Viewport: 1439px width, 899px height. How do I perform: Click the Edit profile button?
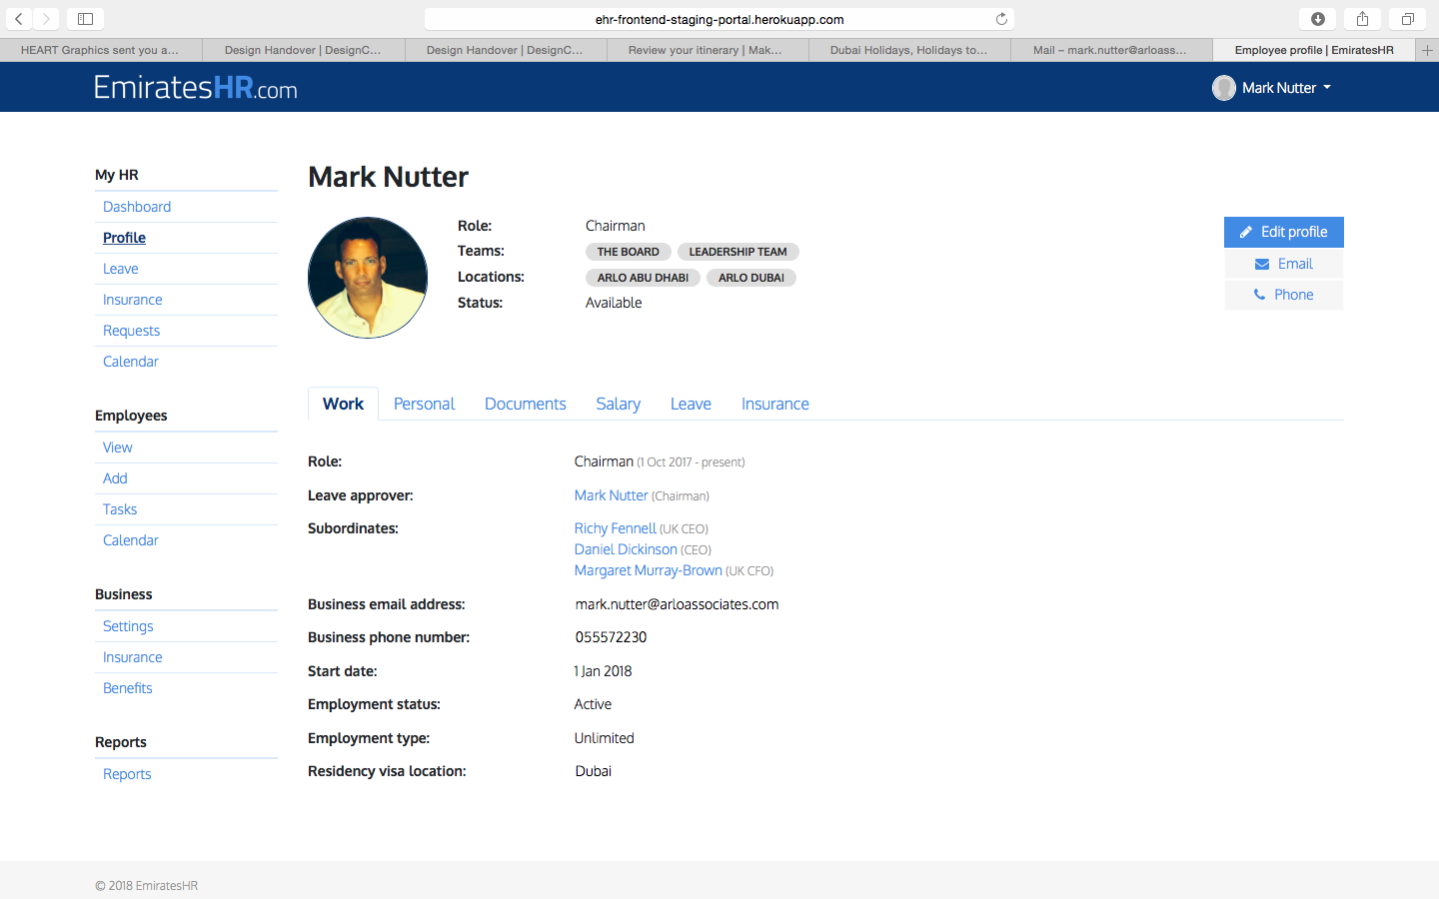coord(1283,232)
